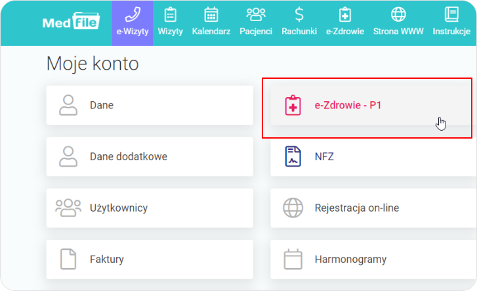Click the Harmonogramy calendar icon
Image resolution: width=477 pixels, height=291 pixels.
coord(293,259)
